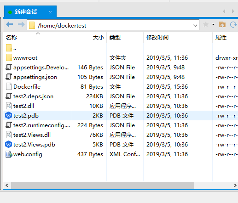The height and width of the screenshot is (203, 238).
Task: Select the wwwroot folder icon
Action: pos(9,57)
